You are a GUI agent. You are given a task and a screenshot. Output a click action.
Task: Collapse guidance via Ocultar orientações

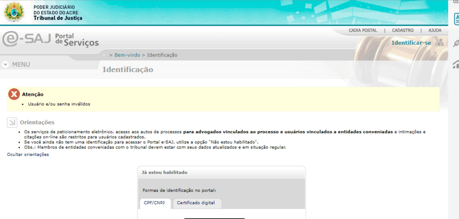click(x=28, y=154)
